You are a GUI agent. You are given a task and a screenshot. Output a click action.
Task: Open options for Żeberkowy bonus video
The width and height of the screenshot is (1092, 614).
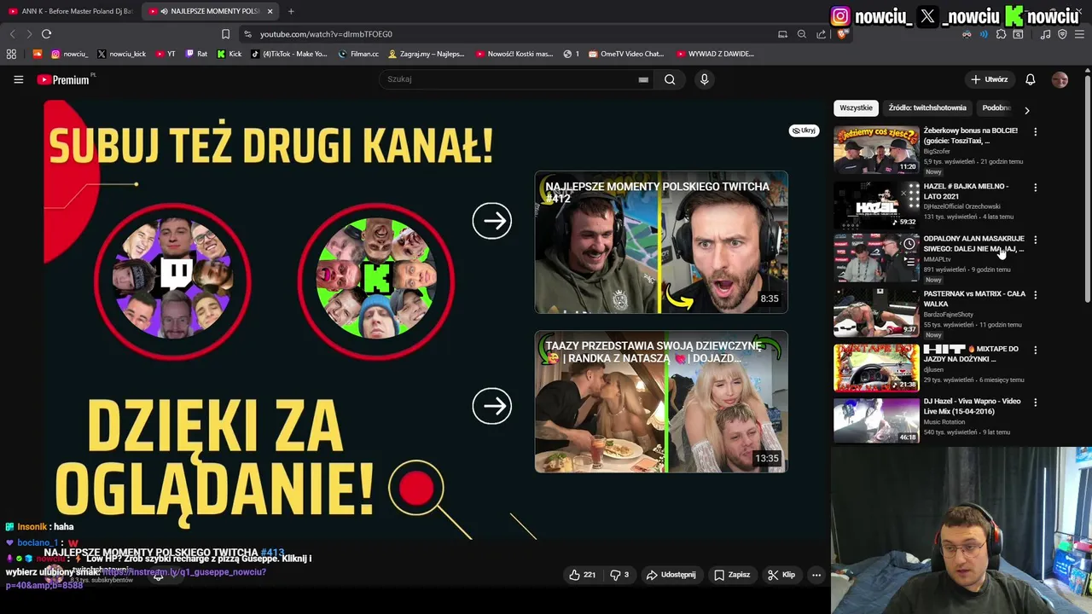click(1035, 132)
